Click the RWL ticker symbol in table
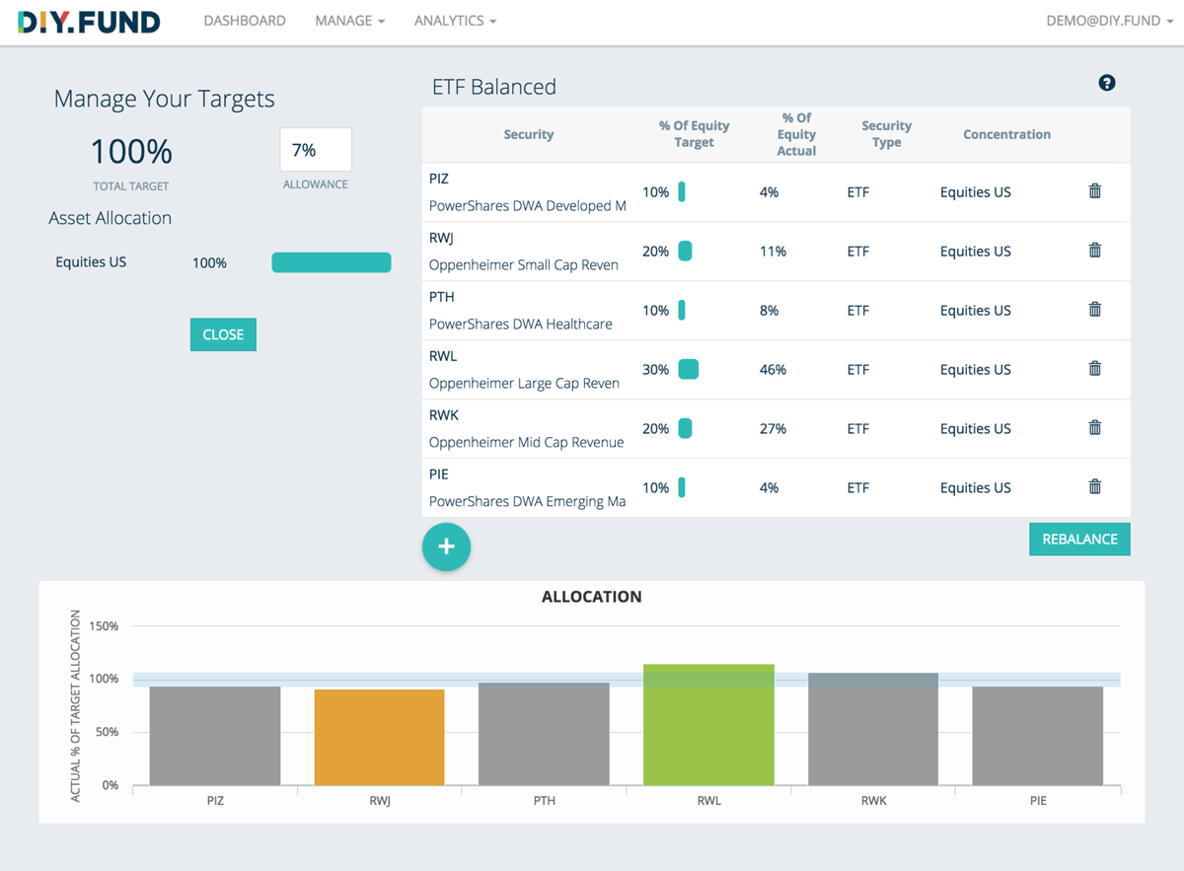 443,356
